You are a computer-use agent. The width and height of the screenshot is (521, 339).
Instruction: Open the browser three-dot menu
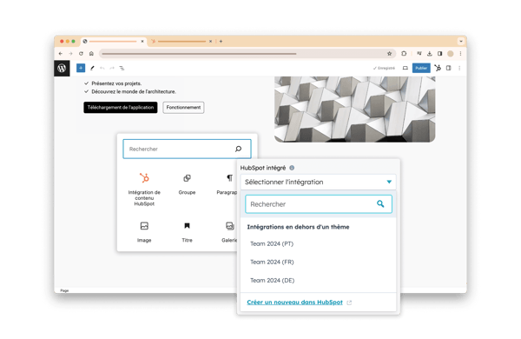tap(460, 54)
